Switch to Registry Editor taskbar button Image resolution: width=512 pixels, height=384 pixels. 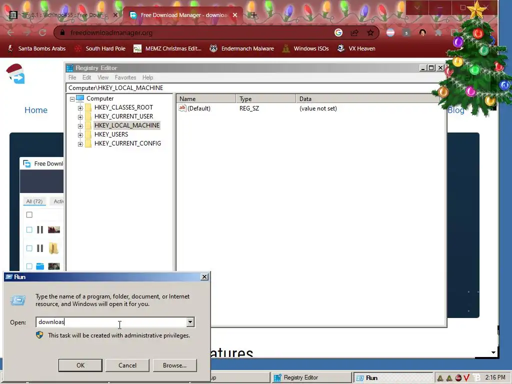311,378
